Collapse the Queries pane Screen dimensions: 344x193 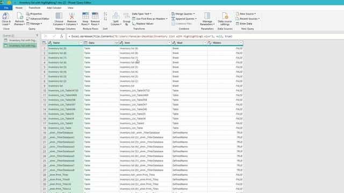click(x=37, y=35)
